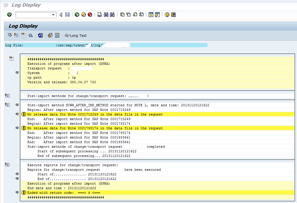Click the Customize Local Layout icon

pos(173,15)
